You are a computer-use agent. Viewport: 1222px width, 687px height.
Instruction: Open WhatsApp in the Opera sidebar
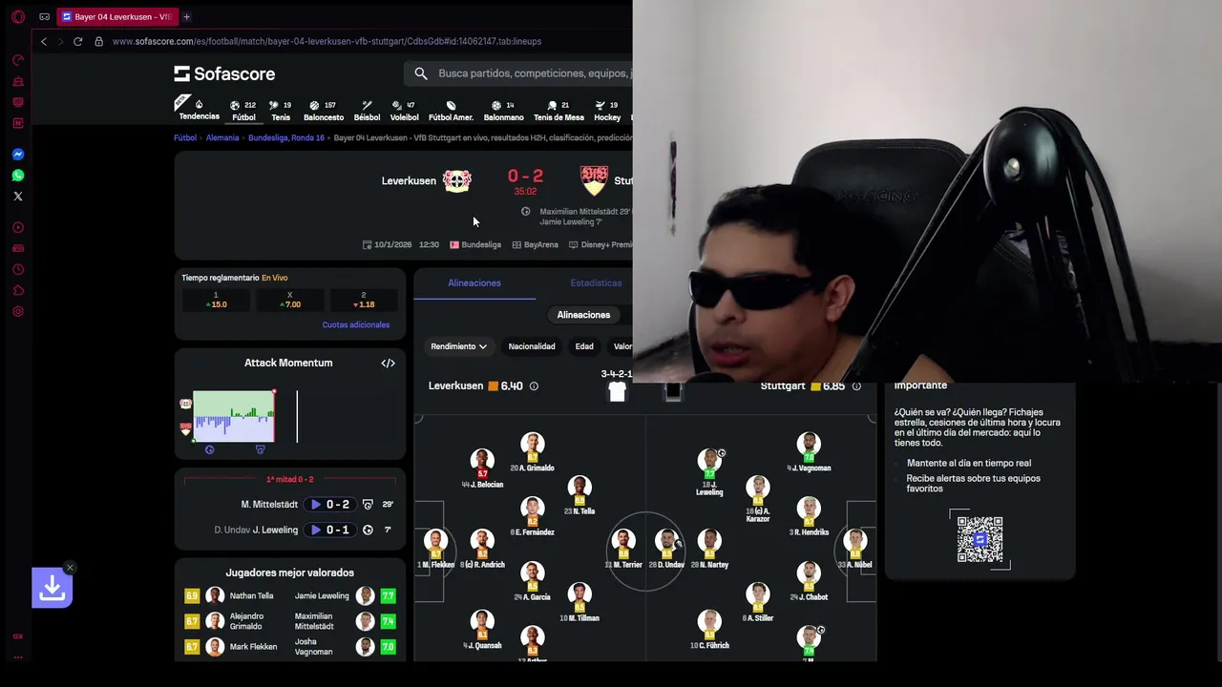pyautogui.click(x=17, y=175)
